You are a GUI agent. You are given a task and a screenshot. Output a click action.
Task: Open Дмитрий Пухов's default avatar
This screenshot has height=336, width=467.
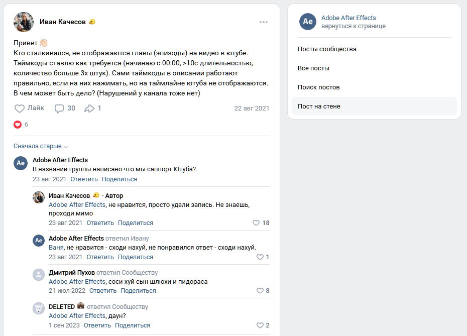[39, 274]
